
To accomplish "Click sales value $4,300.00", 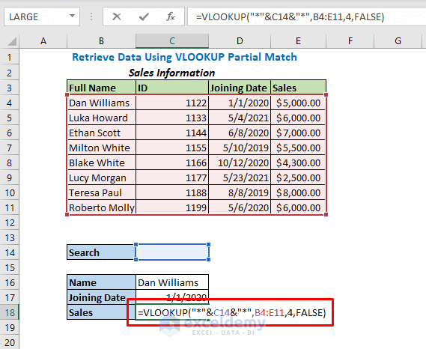I will click(x=298, y=163).
